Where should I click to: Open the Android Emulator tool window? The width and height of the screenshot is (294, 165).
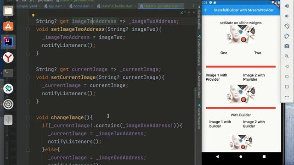[199, 84]
